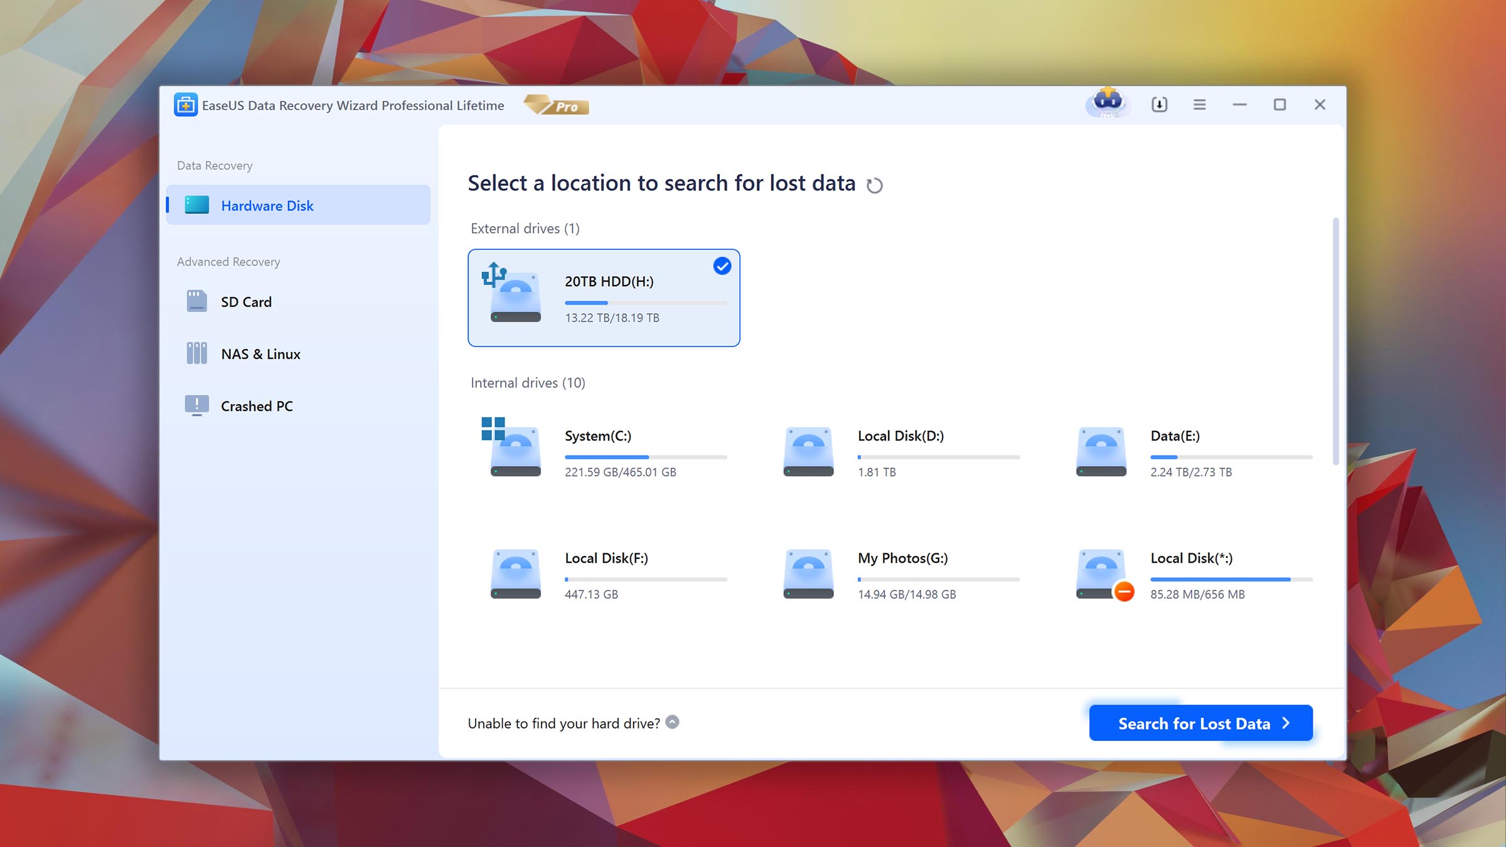Select the 20TB HDD(H:) external drive
This screenshot has width=1506, height=847.
(603, 298)
